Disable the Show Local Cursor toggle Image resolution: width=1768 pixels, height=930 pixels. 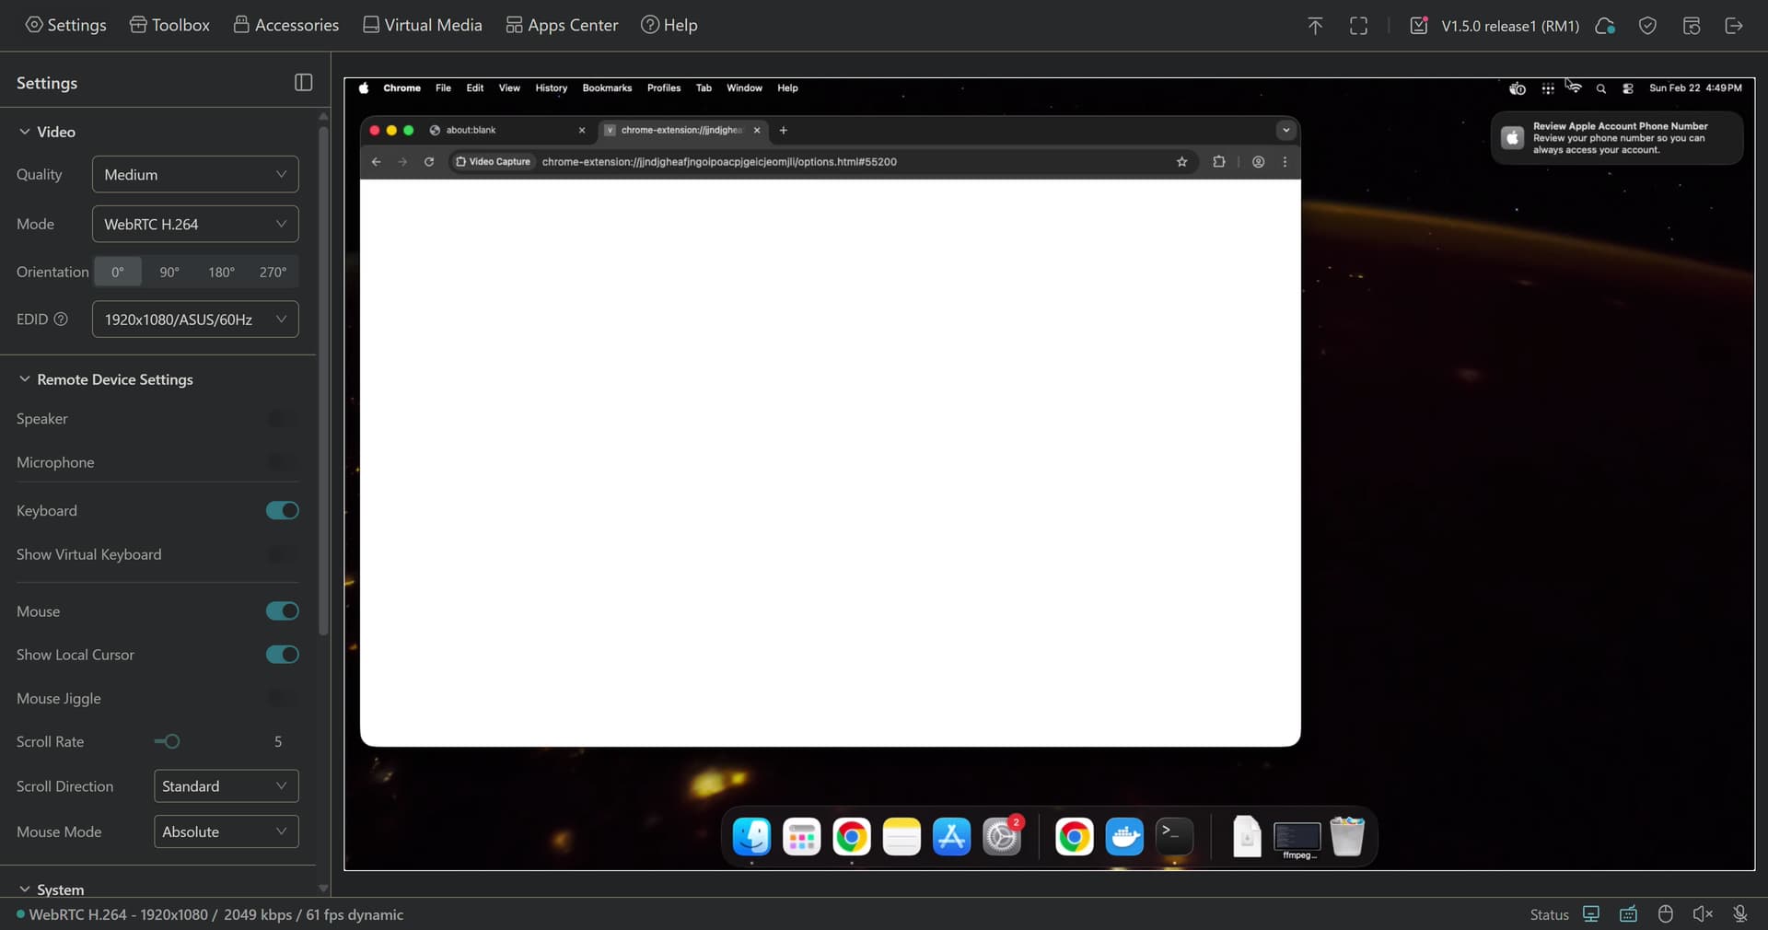(282, 655)
